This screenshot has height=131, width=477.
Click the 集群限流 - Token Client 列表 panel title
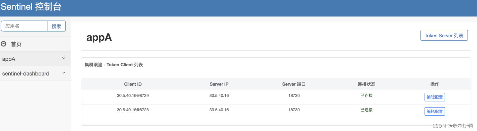(x=114, y=65)
